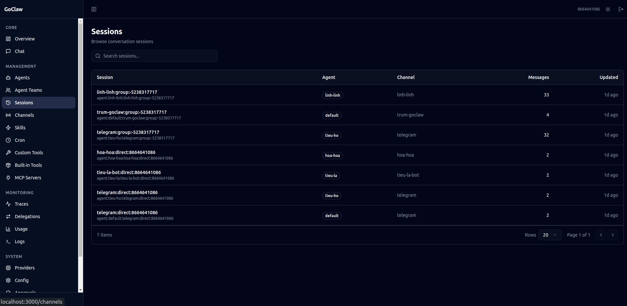Screen dimensions: 627x306
Task: Open Overview from the sidebar
Action: click(25, 39)
